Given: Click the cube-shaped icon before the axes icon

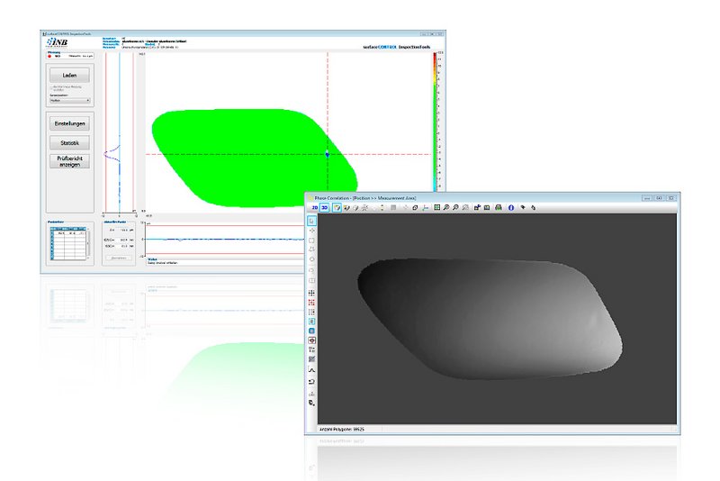Looking at the screenshot, I should point(415,208).
